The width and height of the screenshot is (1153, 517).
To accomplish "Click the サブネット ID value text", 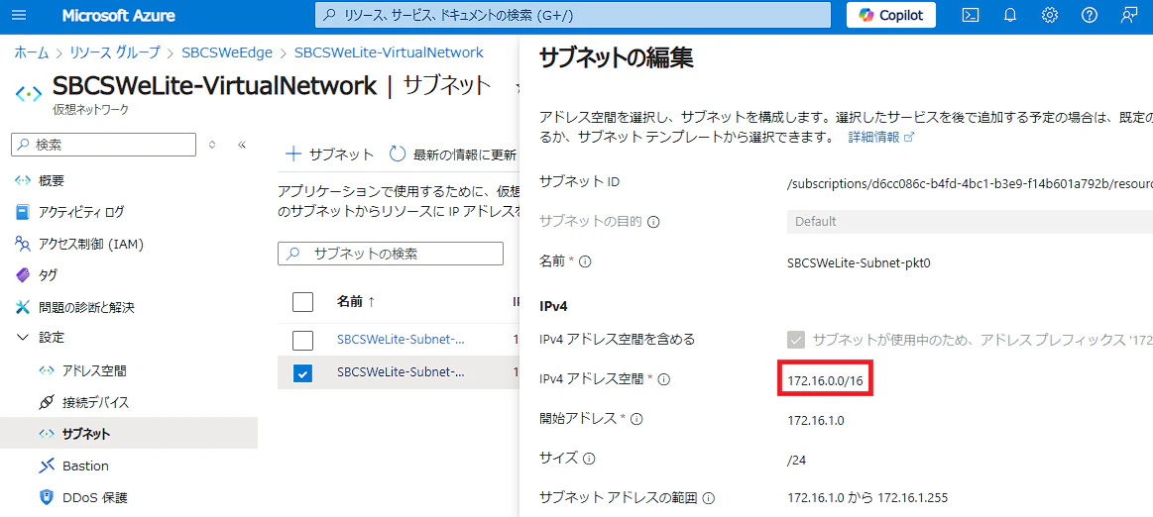I will pos(970,181).
